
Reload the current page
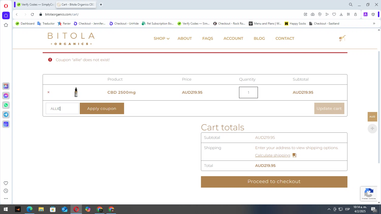pos(32,14)
